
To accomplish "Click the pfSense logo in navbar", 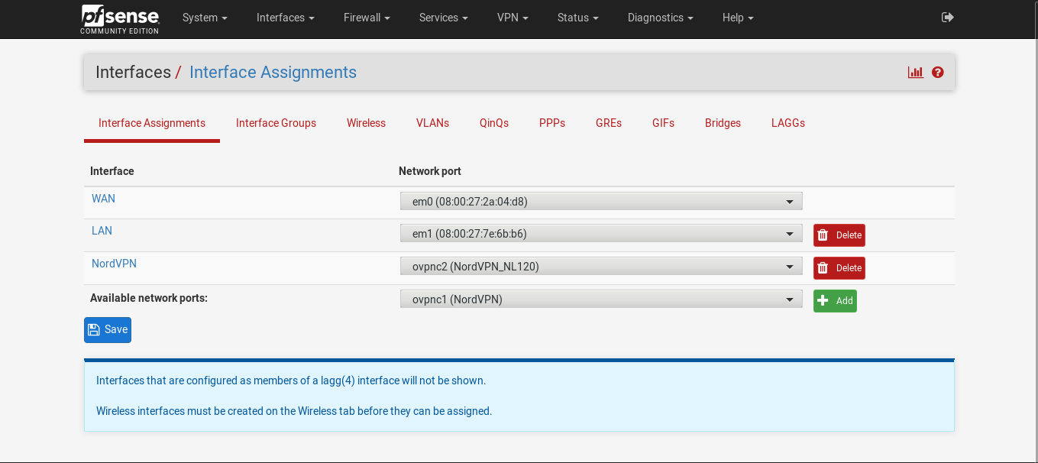I will point(119,18).
